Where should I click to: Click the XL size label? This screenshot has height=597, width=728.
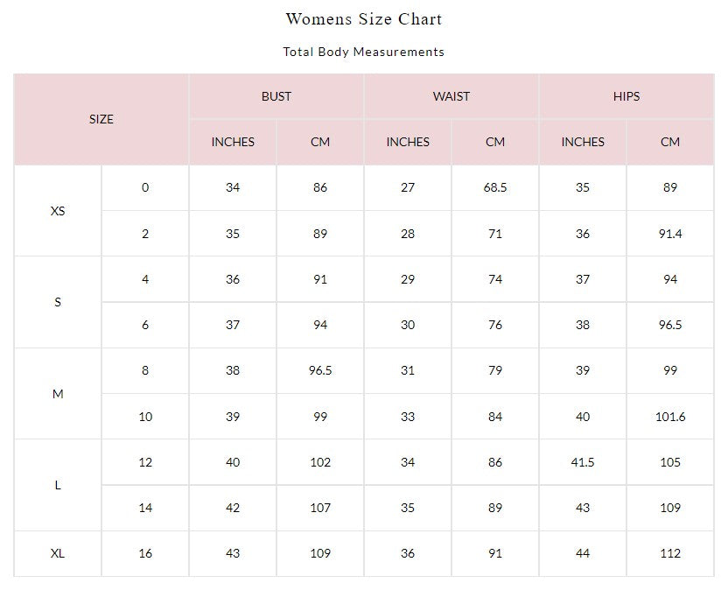click(58, 553)
